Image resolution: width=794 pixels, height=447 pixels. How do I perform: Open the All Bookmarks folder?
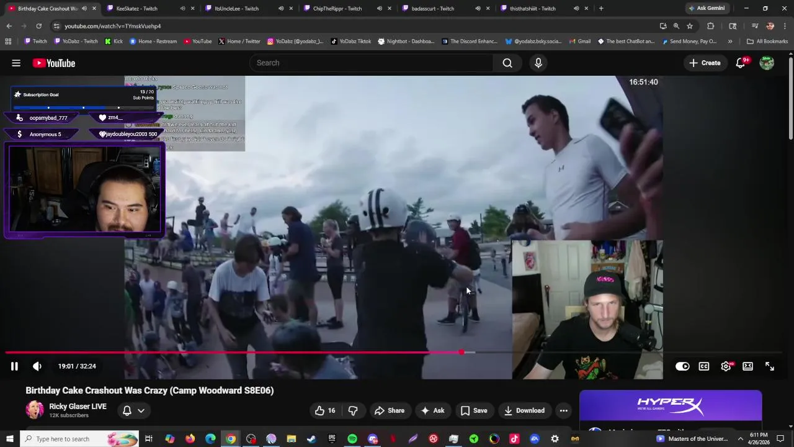[767, 42]
